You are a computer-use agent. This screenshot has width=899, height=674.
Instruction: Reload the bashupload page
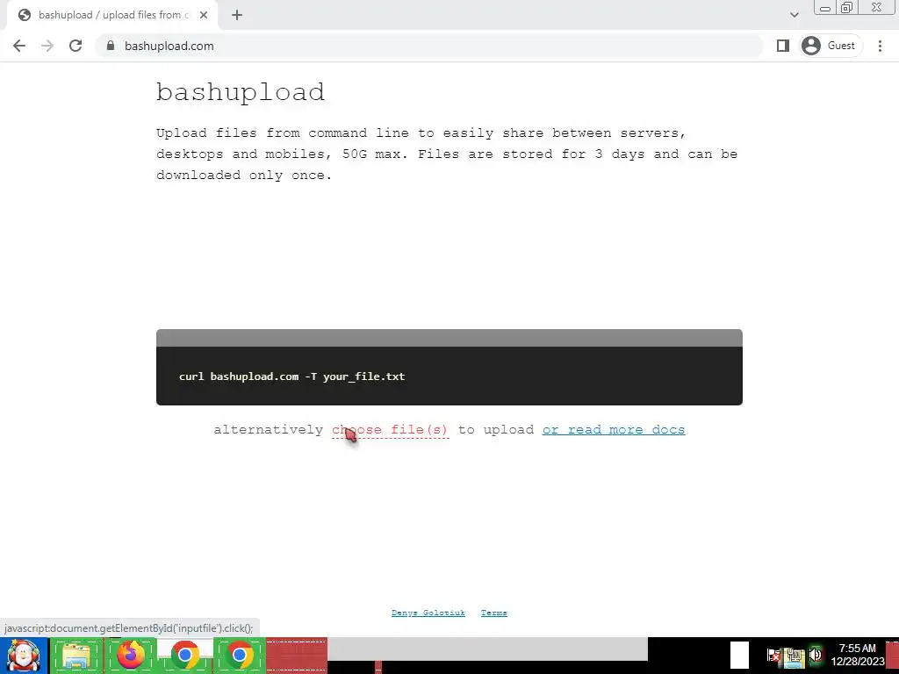click(x=76, y=46)
